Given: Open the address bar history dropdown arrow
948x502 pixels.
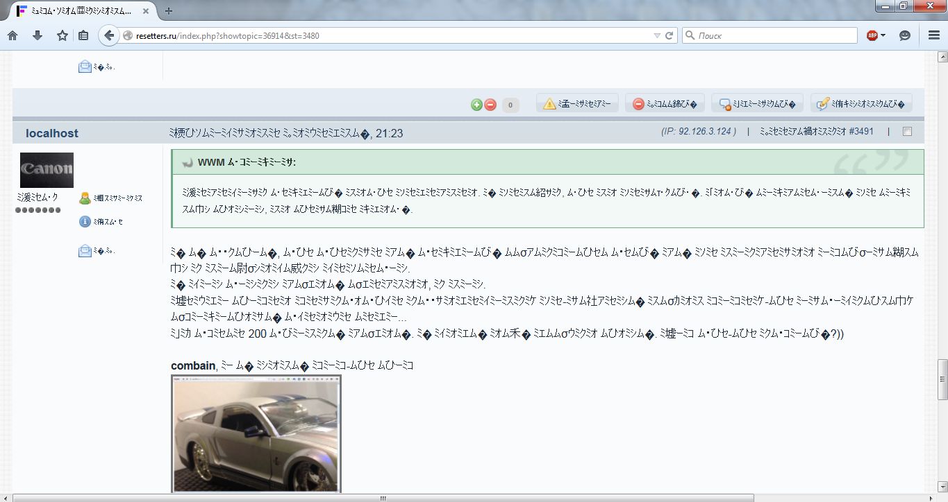Looking at the screenshot, I should [x=657, y=35].
